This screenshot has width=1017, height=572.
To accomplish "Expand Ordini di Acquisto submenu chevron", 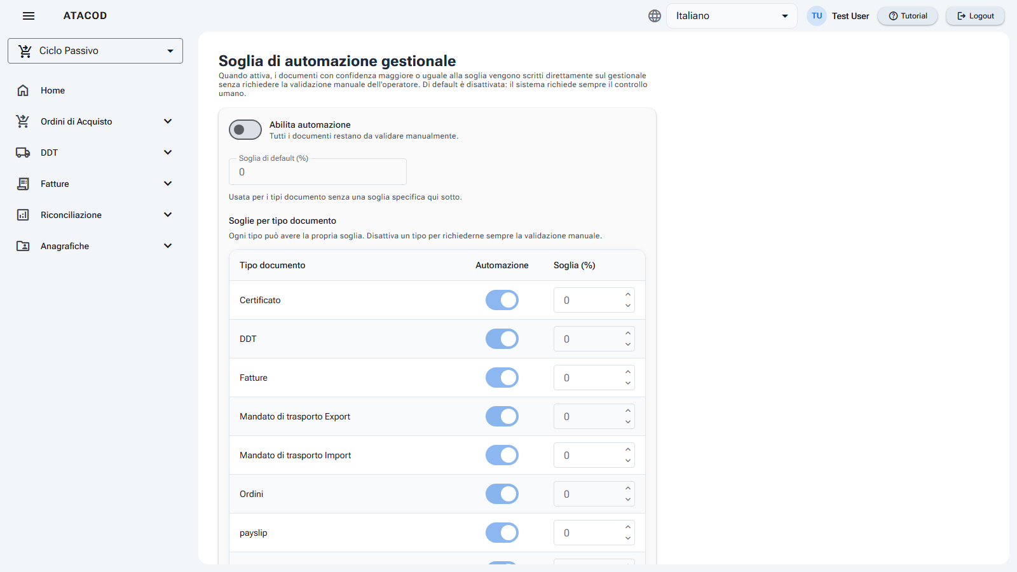I will coord(168,121).
